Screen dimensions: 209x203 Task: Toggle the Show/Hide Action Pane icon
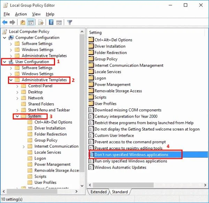(x=59, y=22)
